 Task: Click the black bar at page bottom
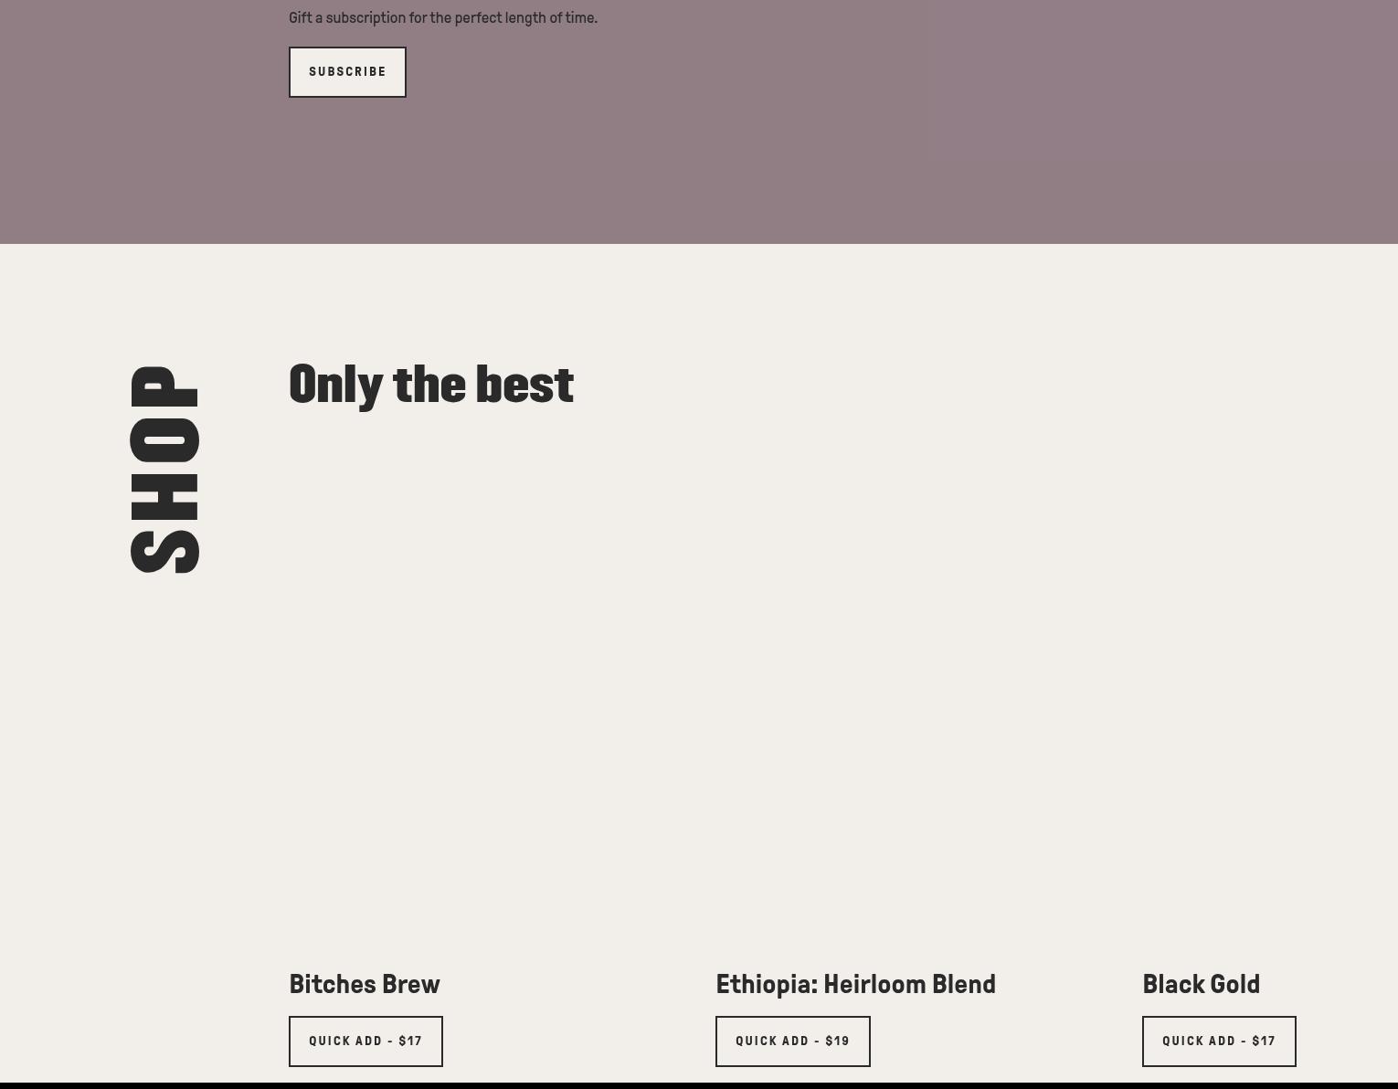tap(699, 1085)
